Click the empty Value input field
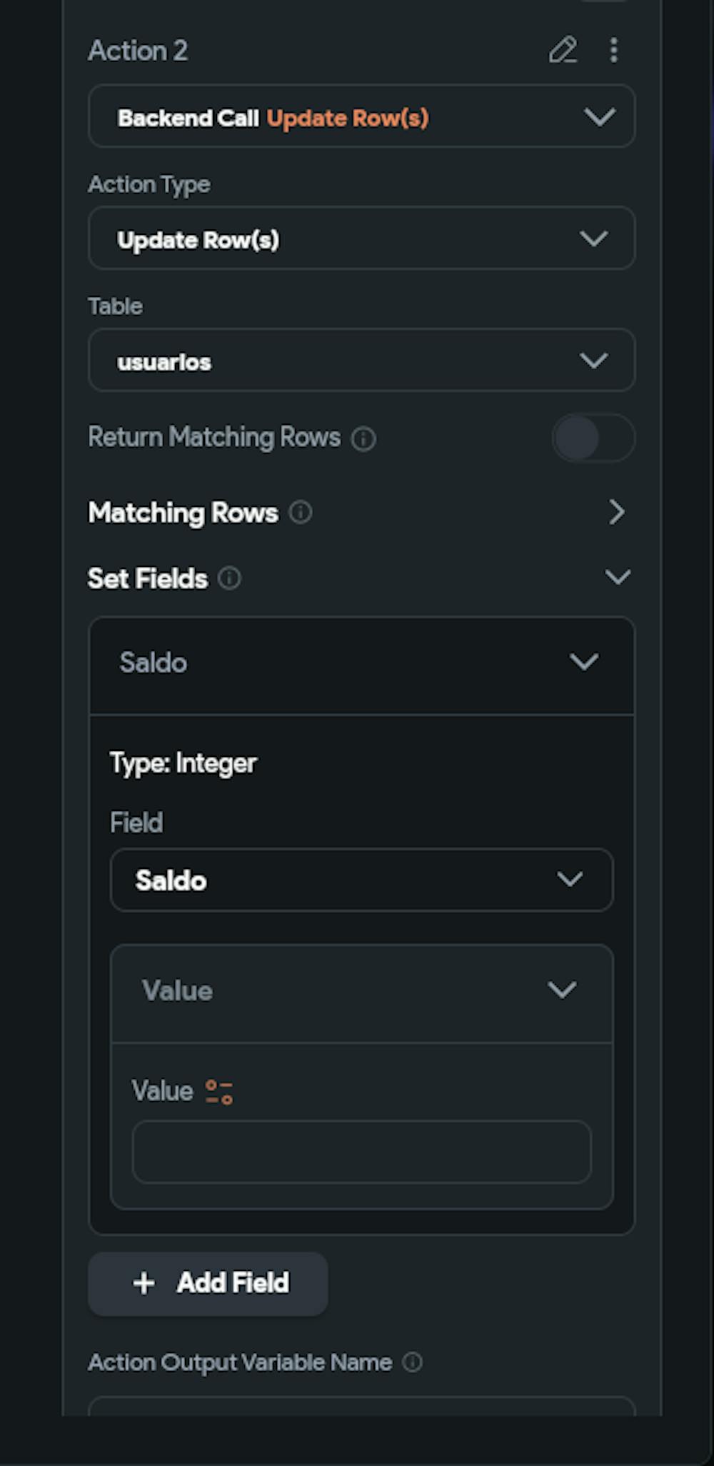 pos(361,1152)
